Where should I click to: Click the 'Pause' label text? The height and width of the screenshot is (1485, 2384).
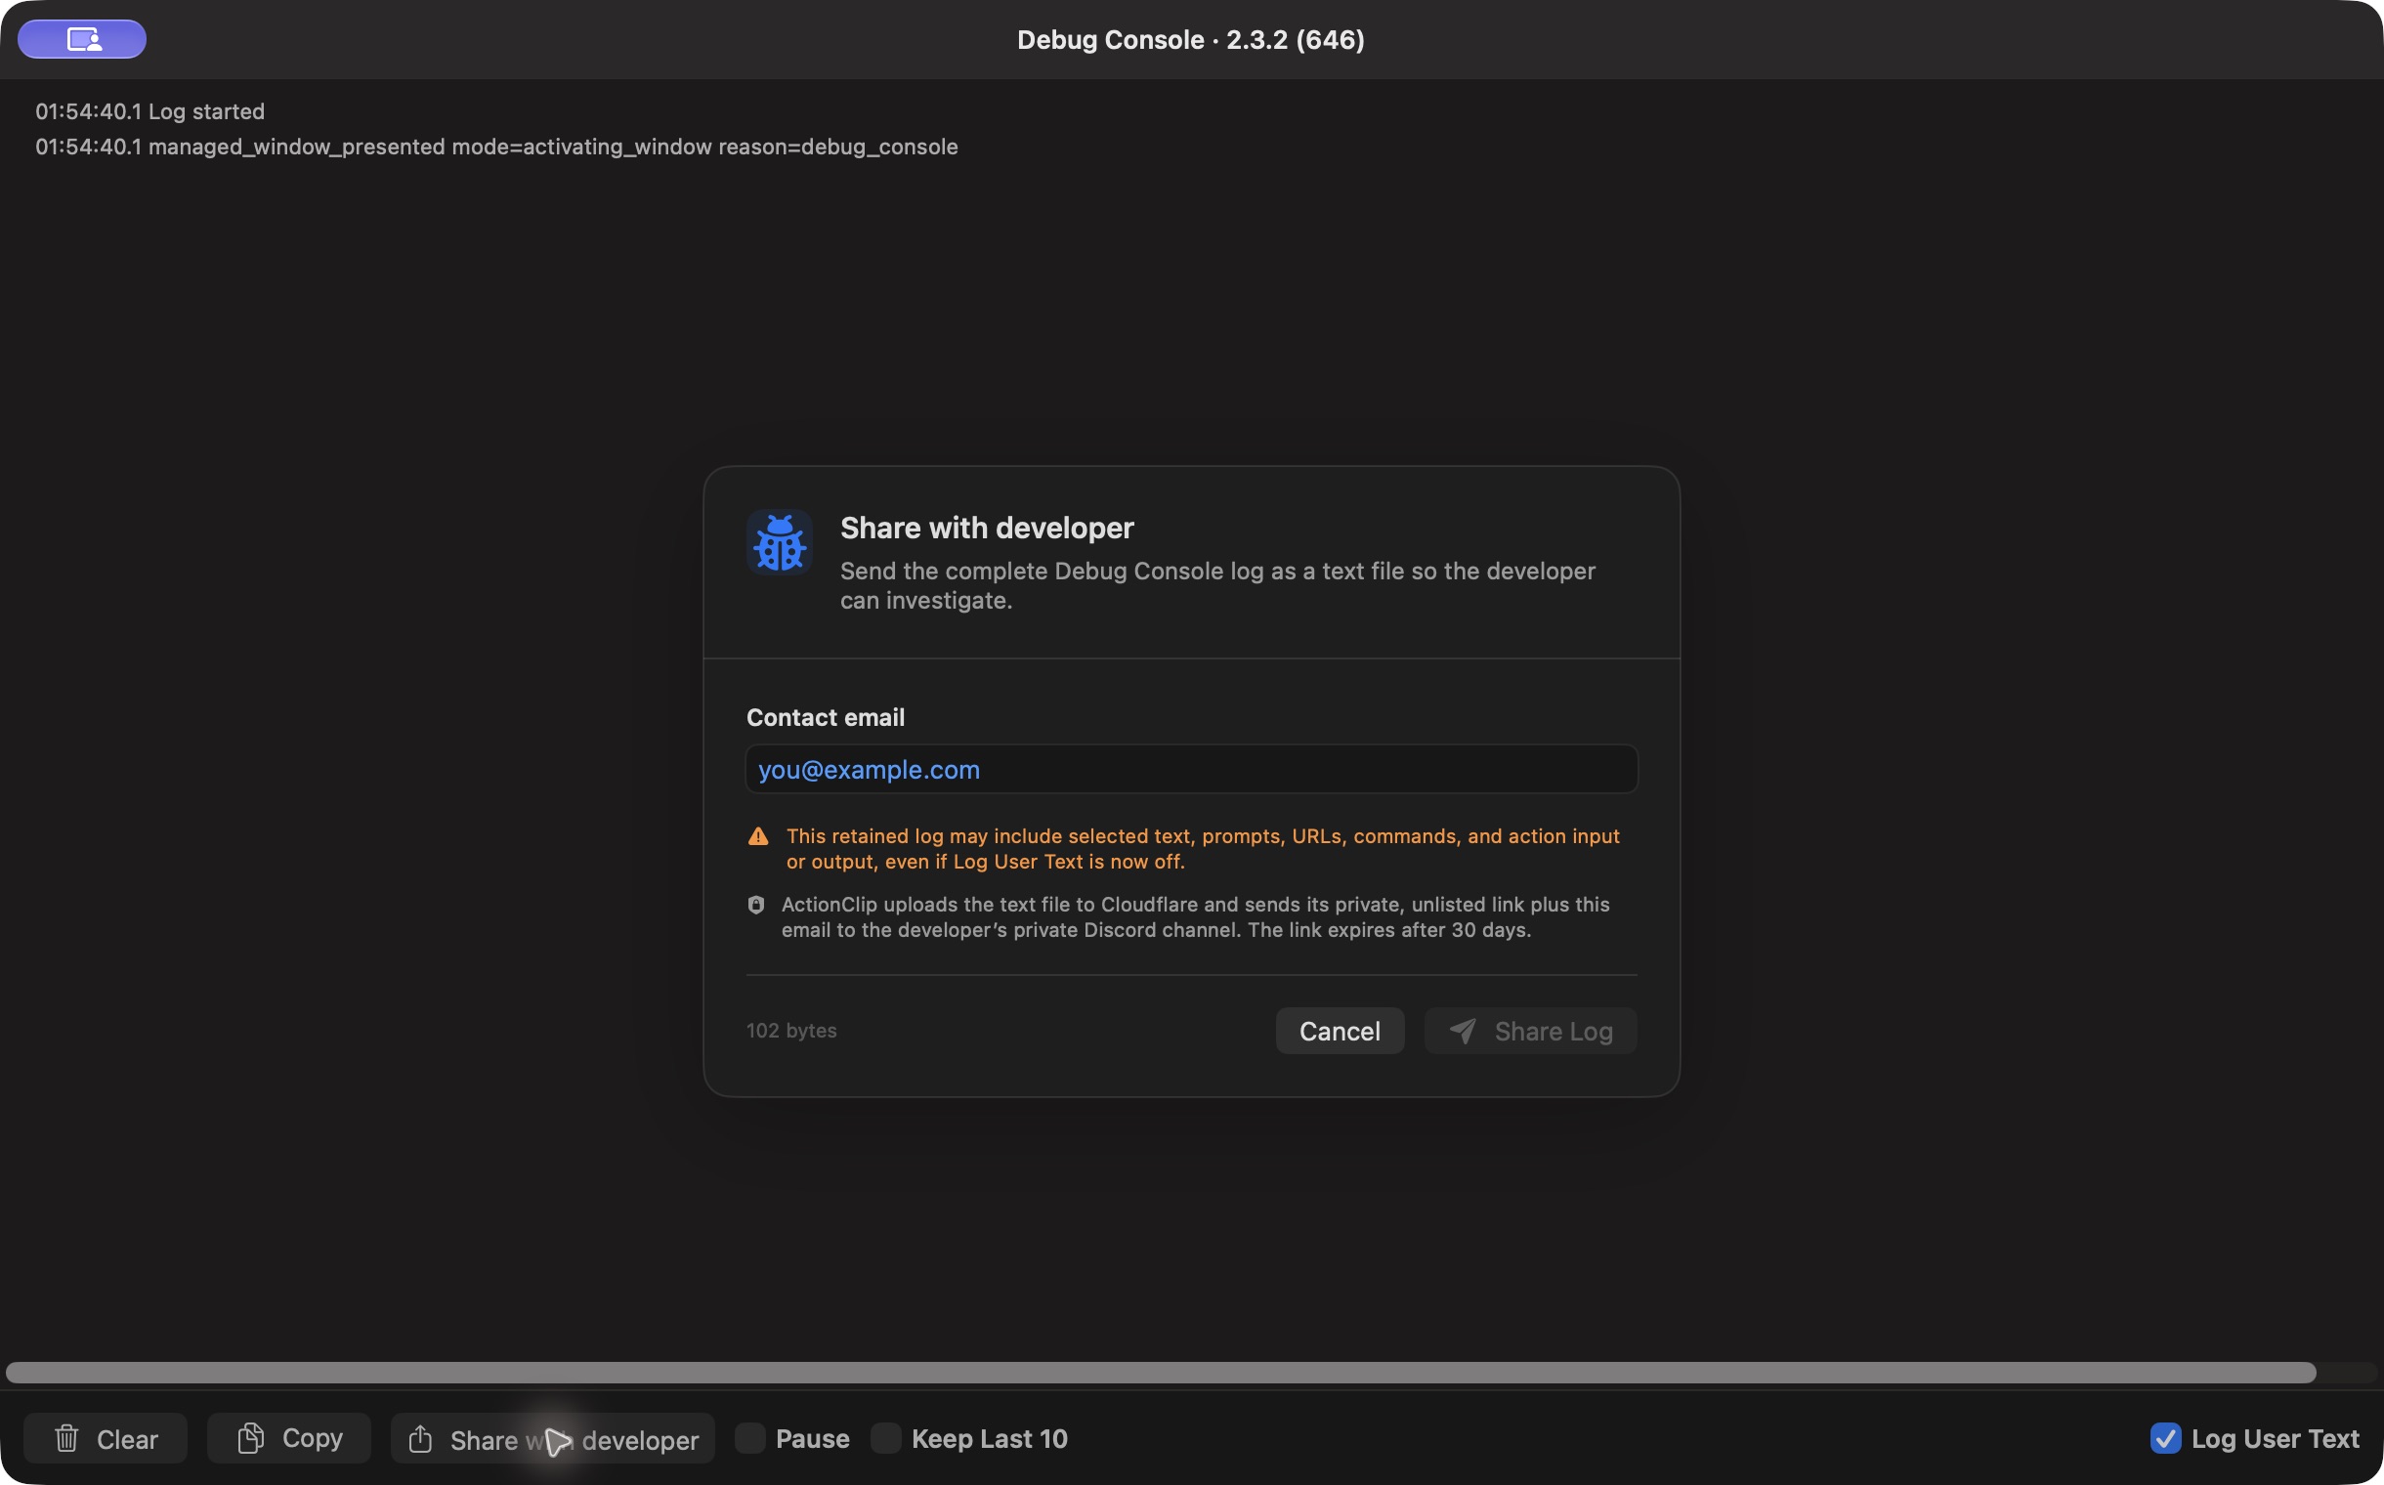click(x=812, y=1439)
